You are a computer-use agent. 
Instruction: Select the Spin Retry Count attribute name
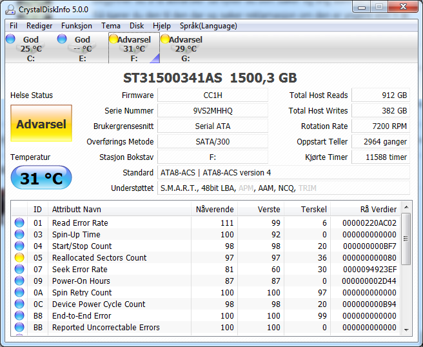pyautogui.click(x=82, y=292)
